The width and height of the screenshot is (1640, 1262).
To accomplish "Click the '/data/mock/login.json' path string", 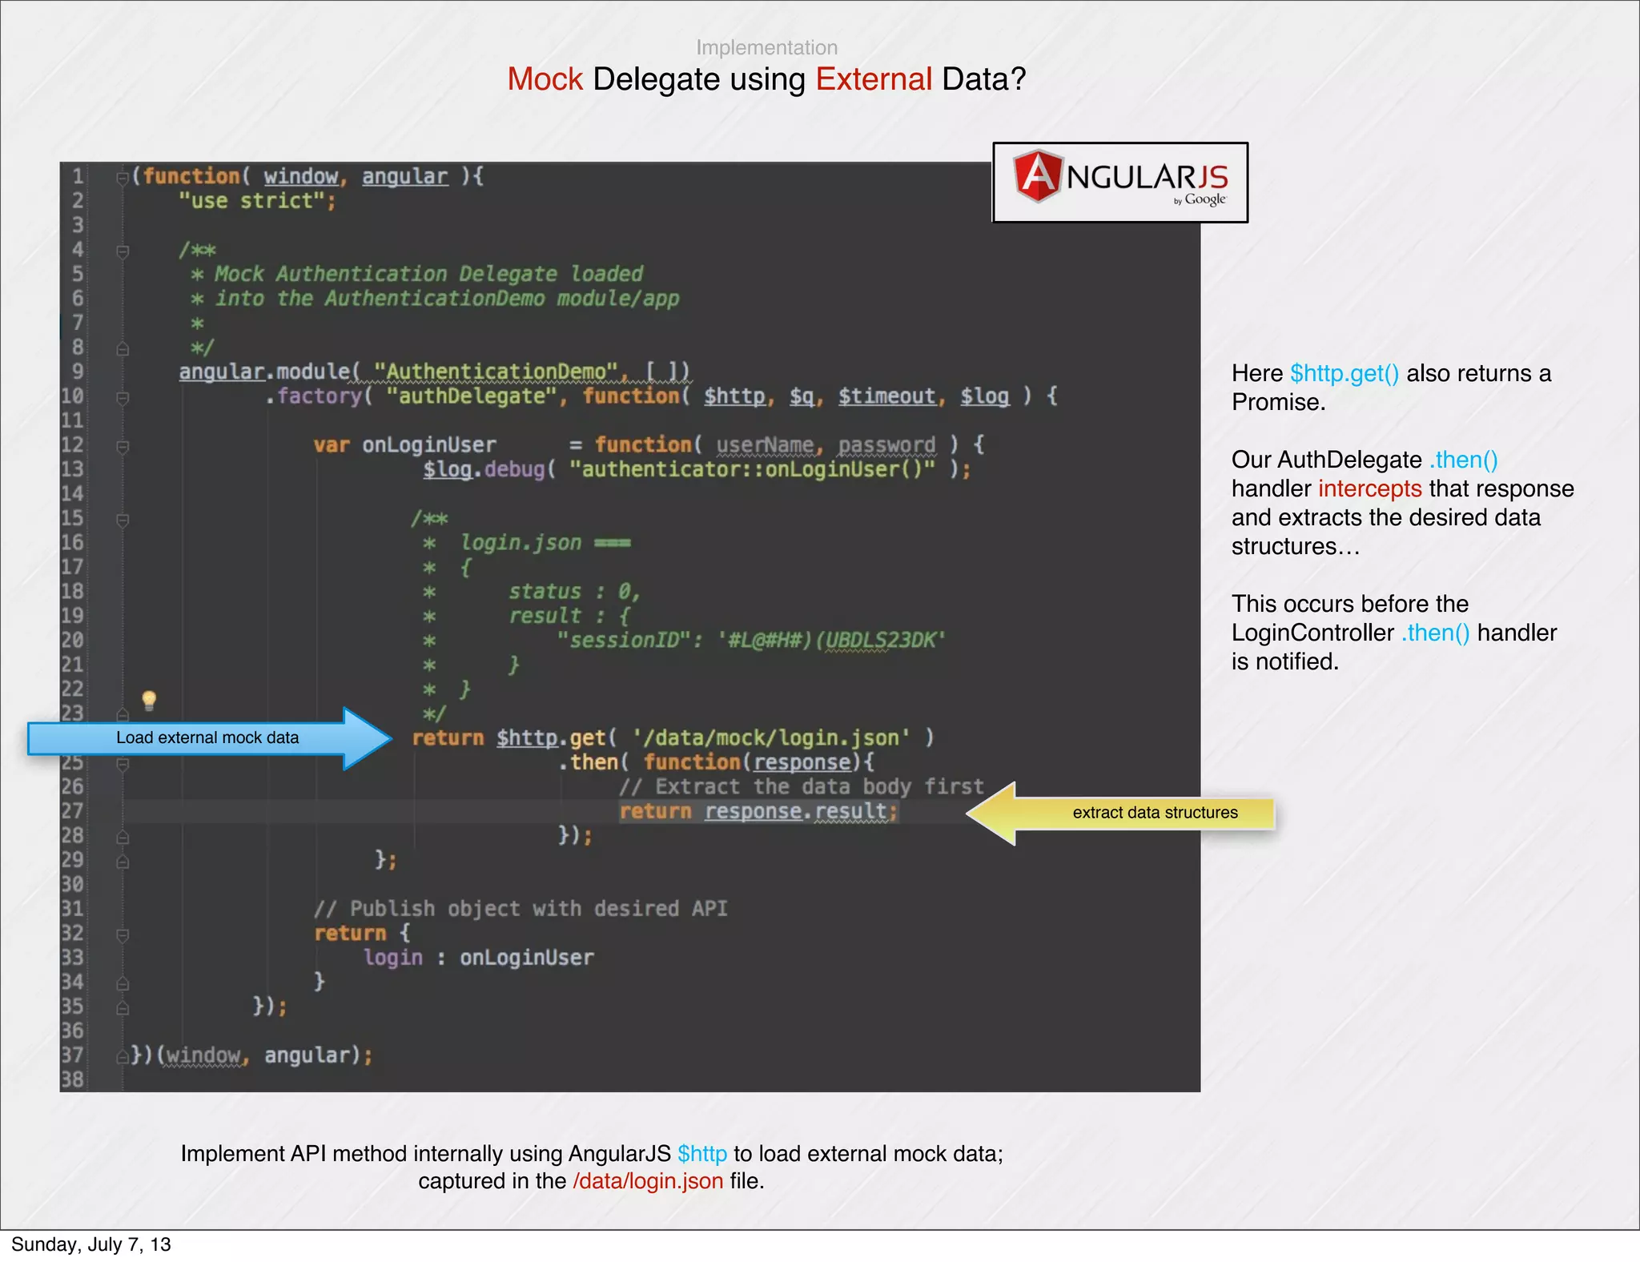I will click(x=770, y=738).
